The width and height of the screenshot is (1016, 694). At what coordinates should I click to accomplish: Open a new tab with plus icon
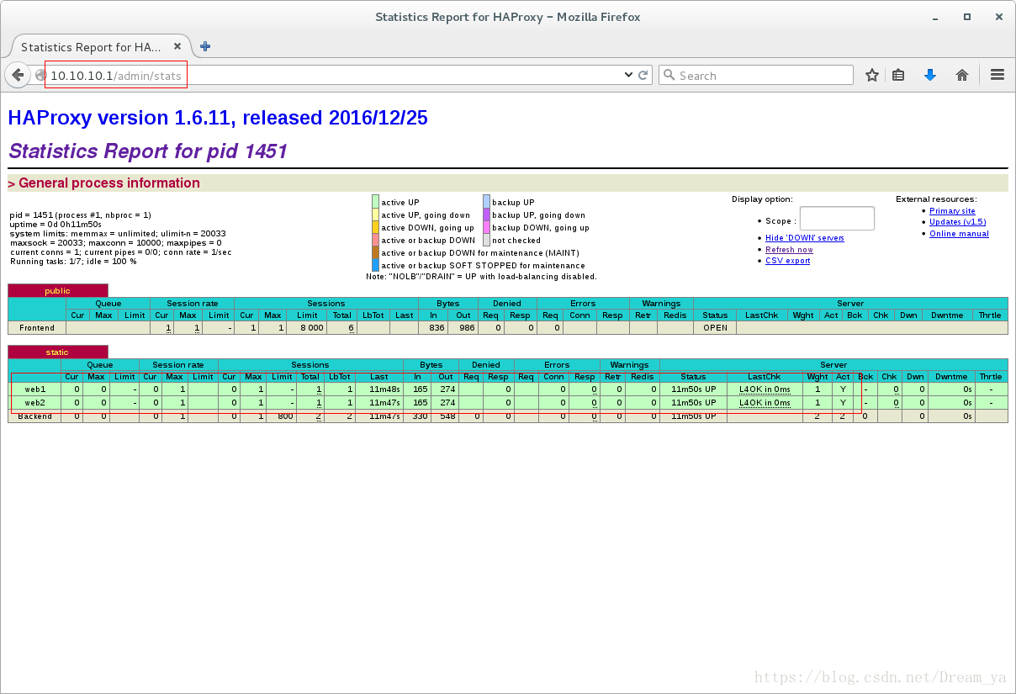[205, 46]
